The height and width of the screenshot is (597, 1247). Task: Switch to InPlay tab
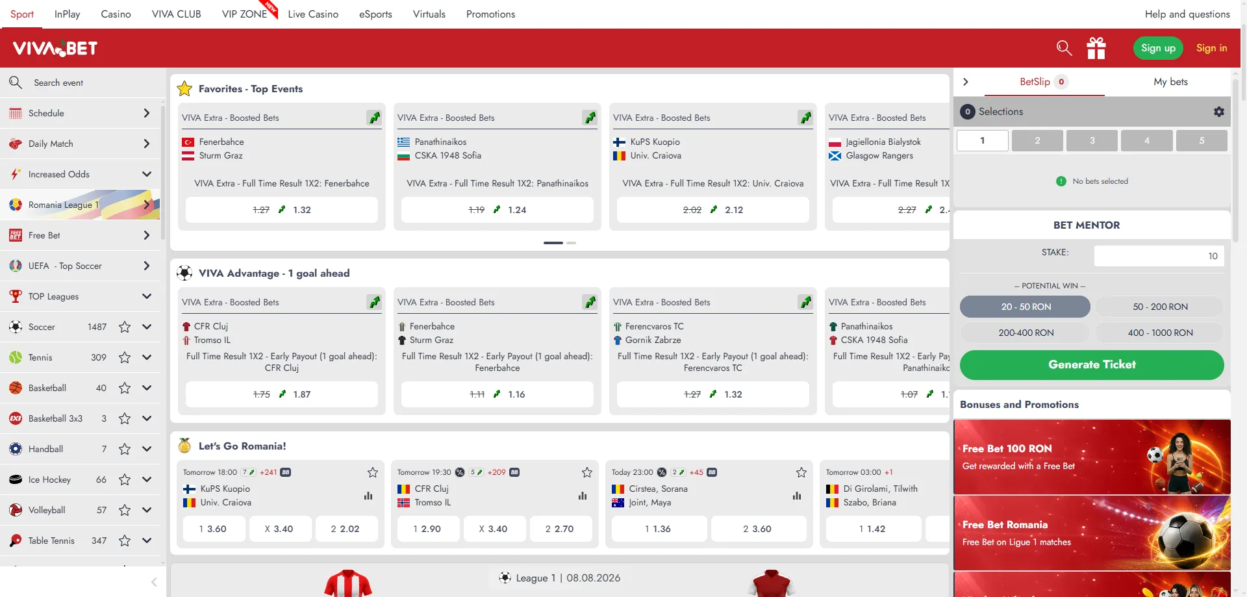tap(68, 14)
